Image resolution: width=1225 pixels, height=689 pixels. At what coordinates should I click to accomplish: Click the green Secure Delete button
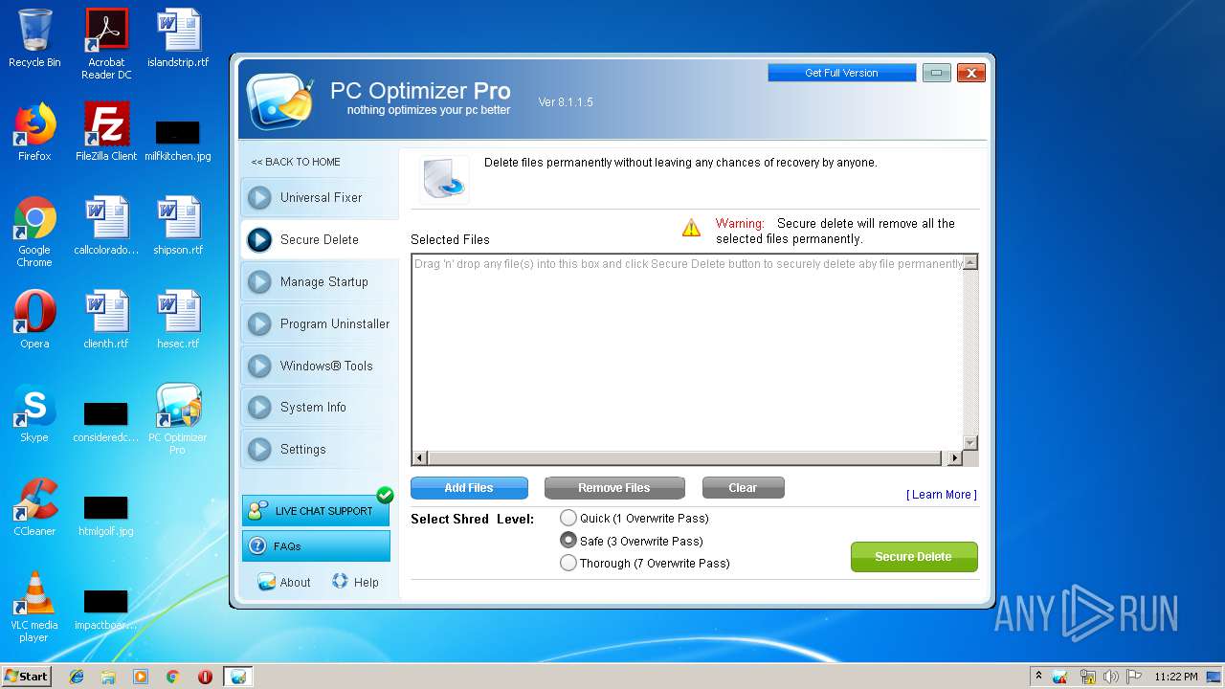pyautogui.click(x=914, y=557)
